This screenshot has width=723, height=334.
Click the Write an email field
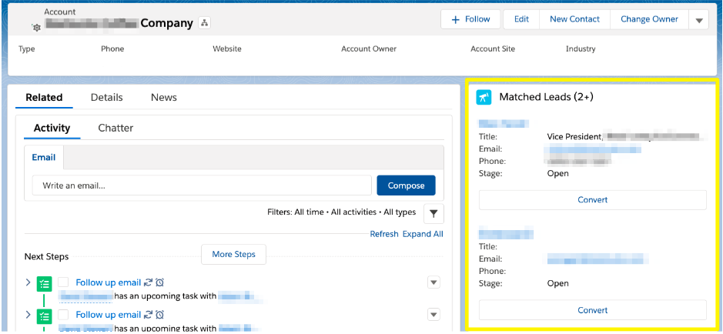click(202, 185)
